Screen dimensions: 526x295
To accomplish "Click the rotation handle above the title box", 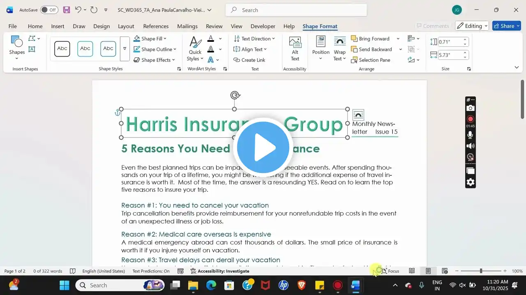I will (x=235, y=95).
